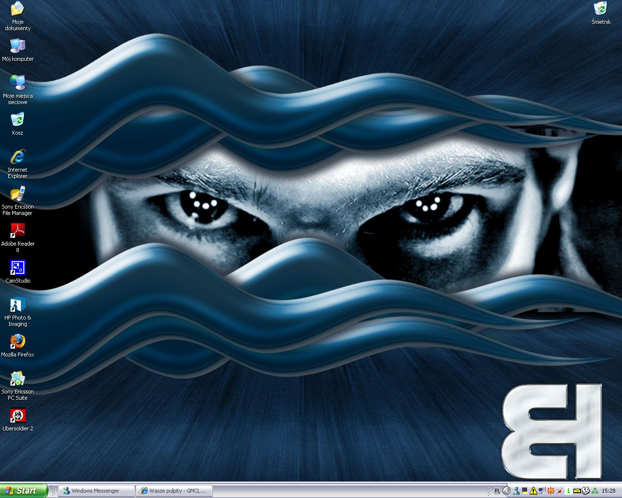Open Sony Ericsson File Manager shortcut
This screenshot has width=622, height=498.
17,194
